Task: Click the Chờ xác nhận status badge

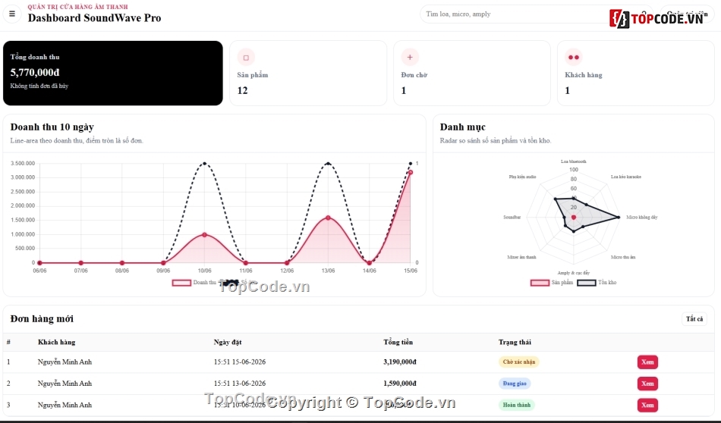Action: click(x=518, y=362)
